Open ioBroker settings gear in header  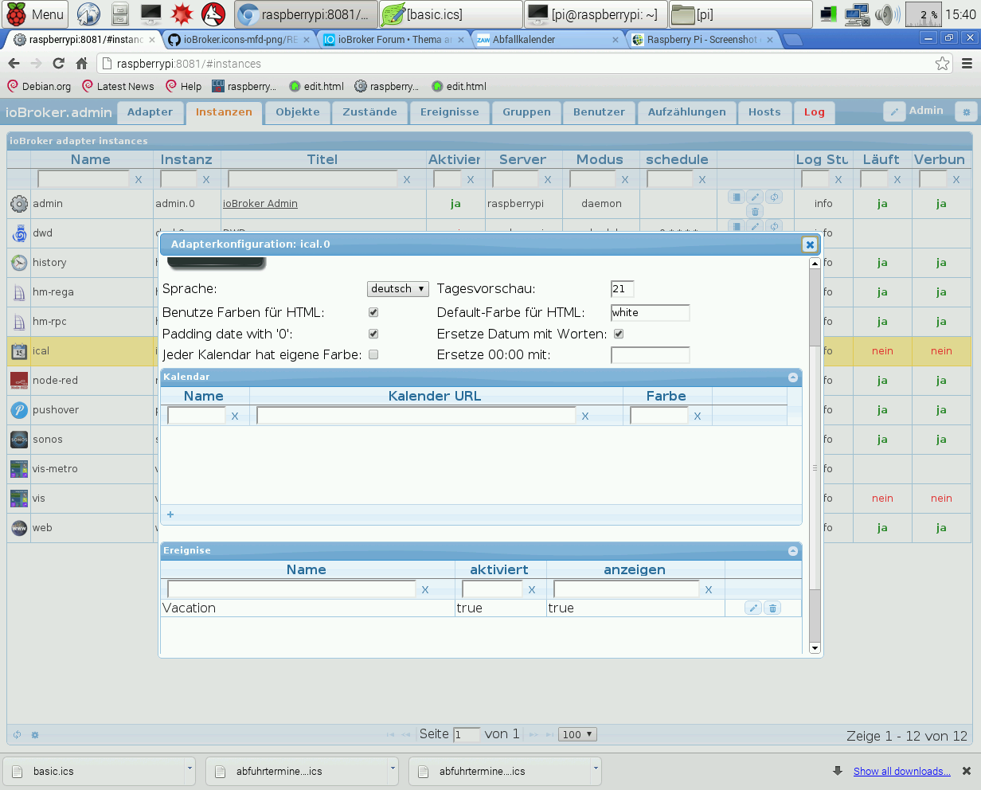[967, 112]
